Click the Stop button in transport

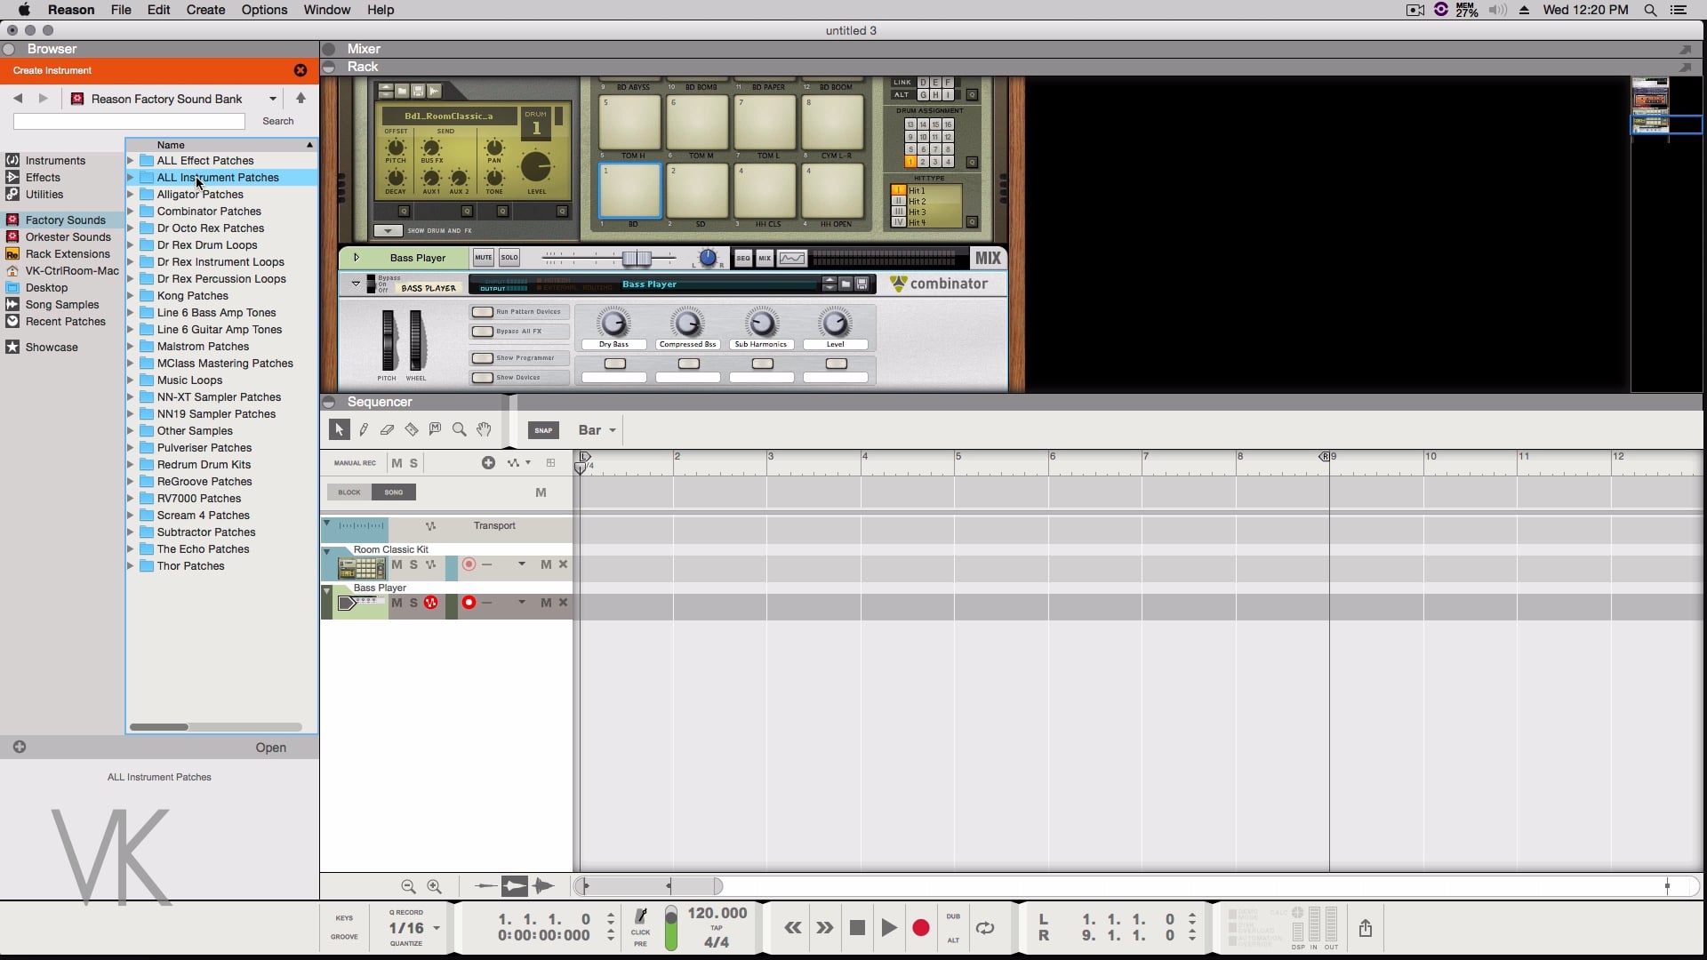click(857, 928)
